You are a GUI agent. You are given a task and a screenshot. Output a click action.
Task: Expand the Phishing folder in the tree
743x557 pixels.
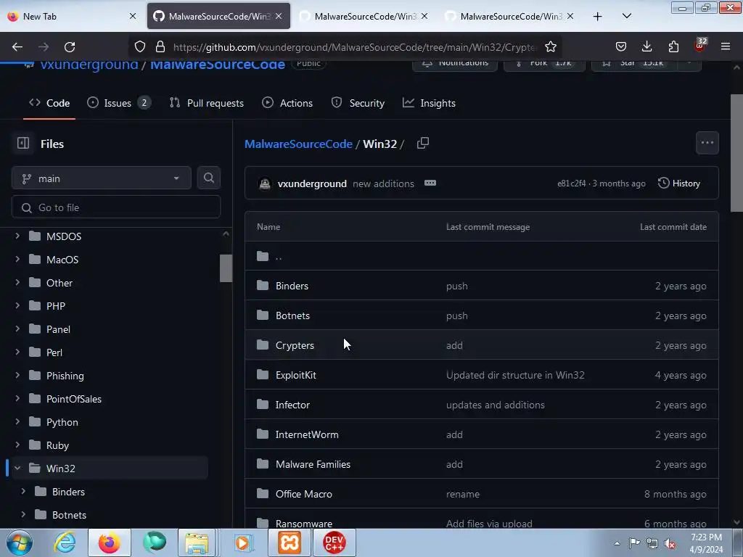pos(17,375)
